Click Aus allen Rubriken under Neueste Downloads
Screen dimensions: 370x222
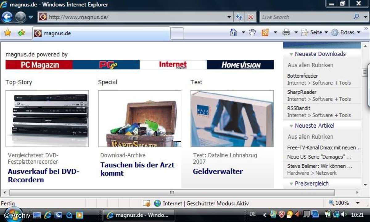(x=310, y=65)
